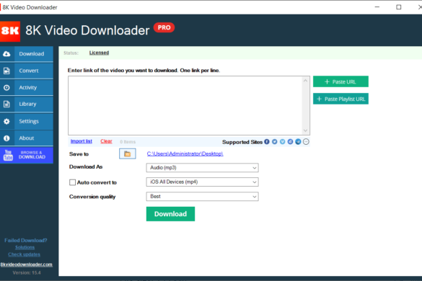Screen dimensions: 422x281
Task: Minimize the 8K Video Downloader window
Action: pyautogui.click(x=377, y=7)
